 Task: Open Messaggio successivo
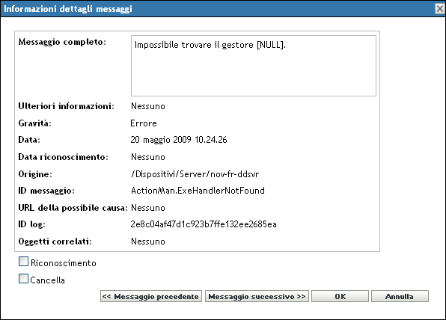[x=257, y=296]
